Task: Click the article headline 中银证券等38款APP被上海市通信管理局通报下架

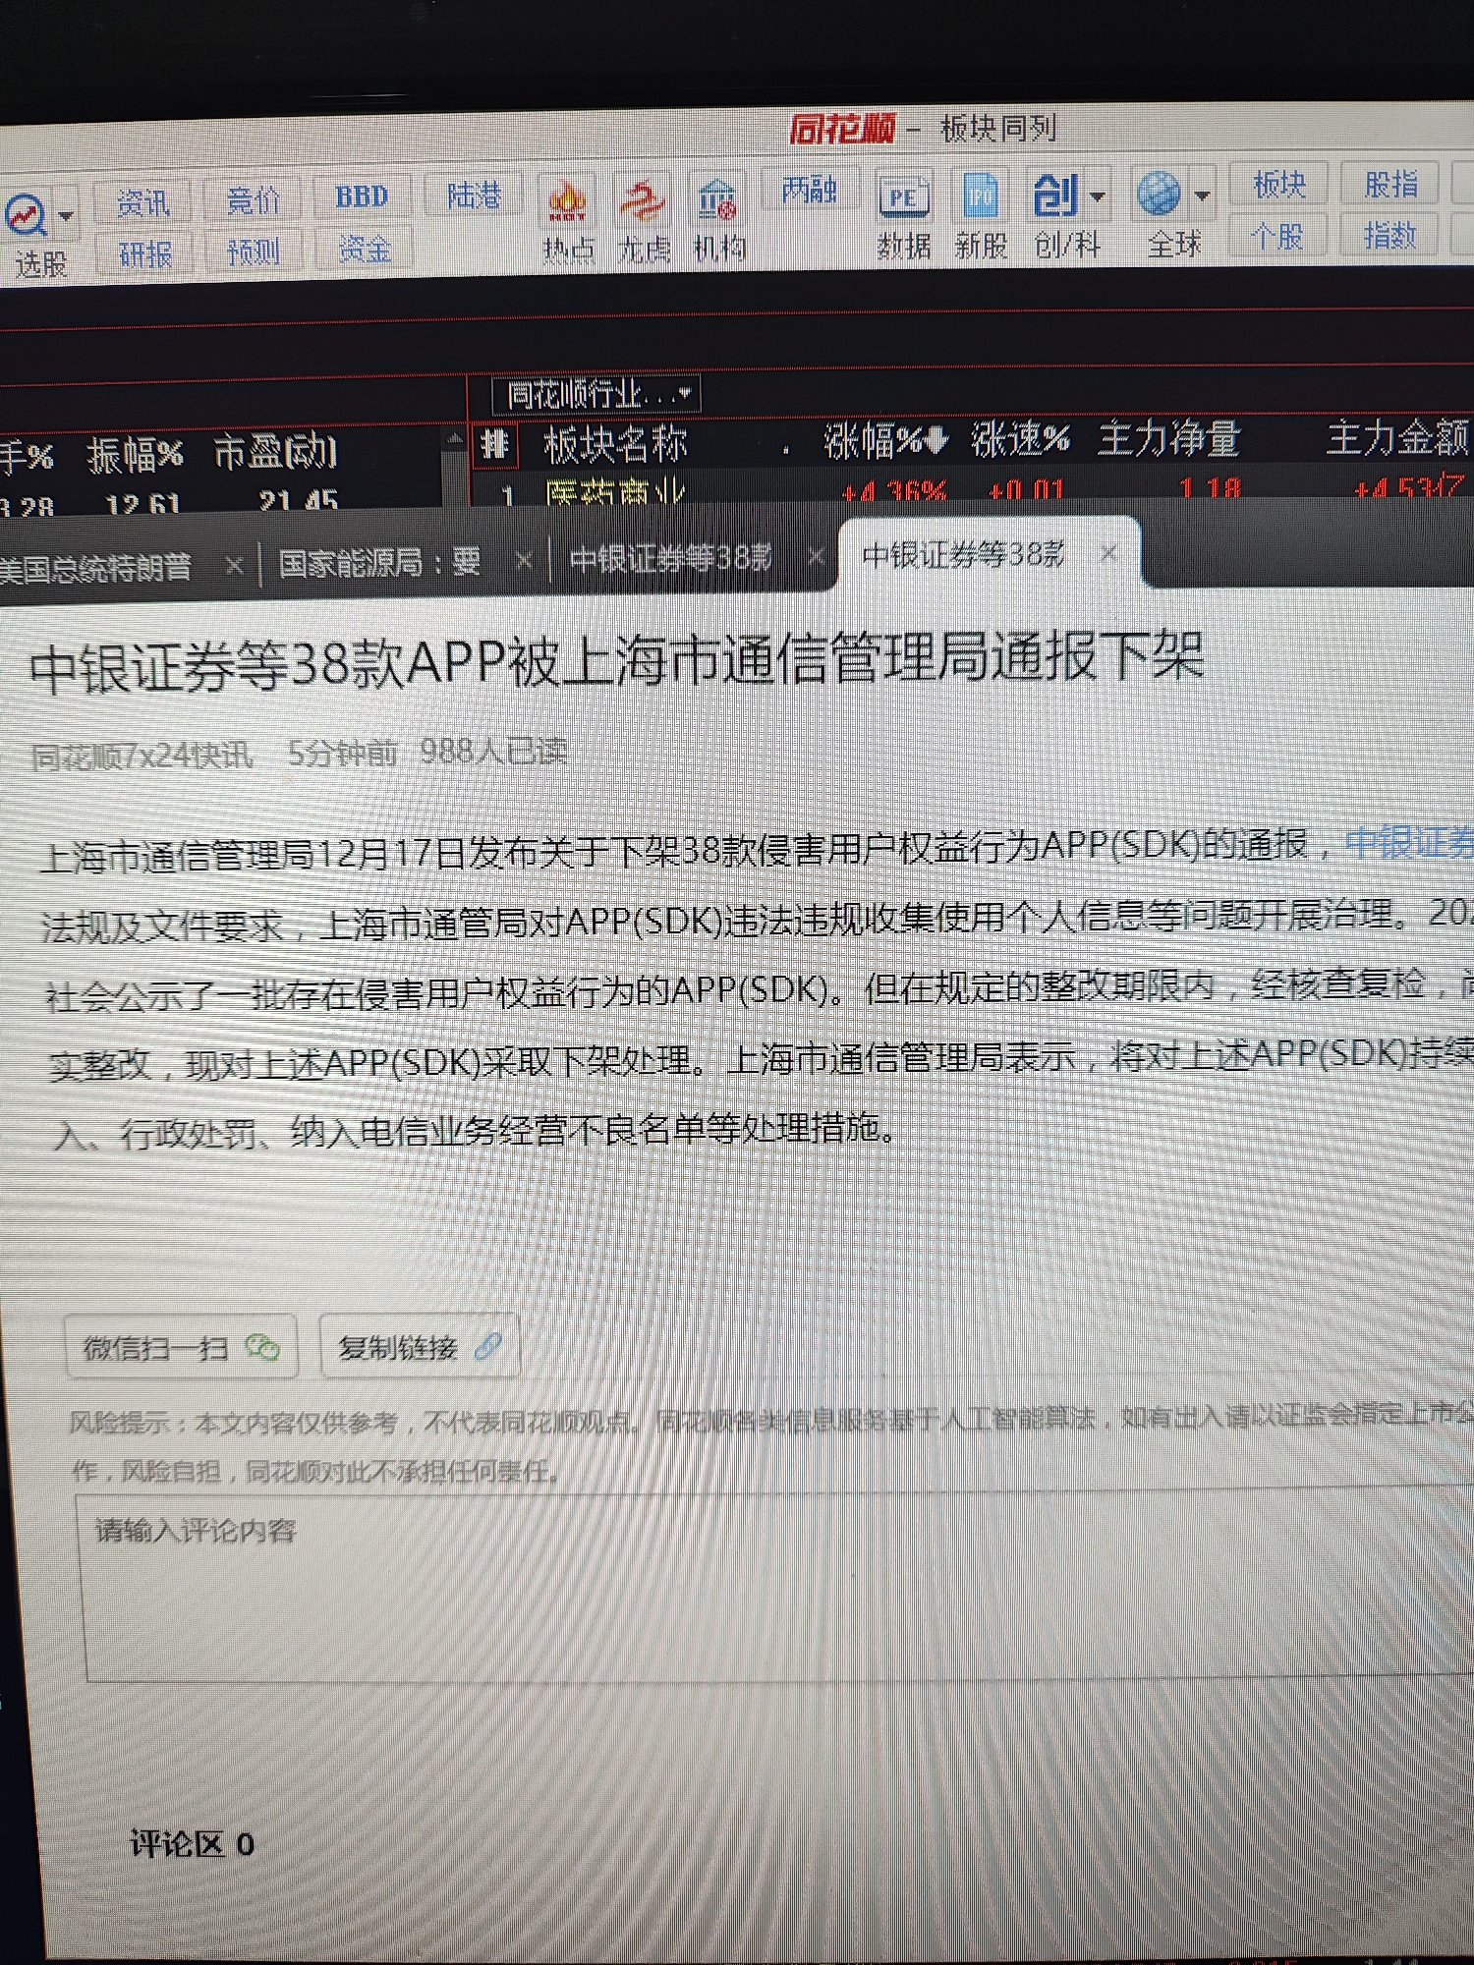Action: pos(617,661)
